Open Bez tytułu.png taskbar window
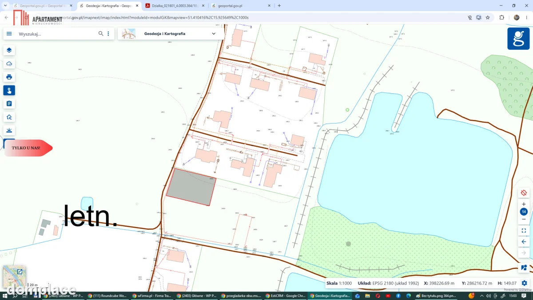The width and height of the screenshot is (533, 300). (436, 296)
